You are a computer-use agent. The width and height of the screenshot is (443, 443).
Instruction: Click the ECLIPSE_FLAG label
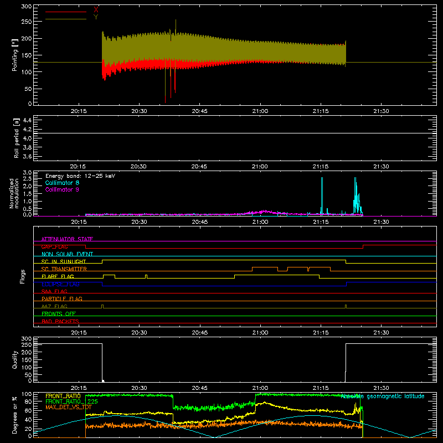pos(60,284)
